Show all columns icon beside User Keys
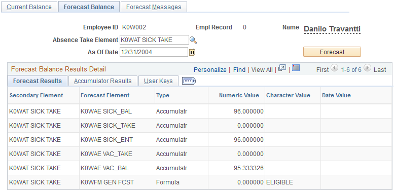394x191 pixels. pyautogui.click(x=189, y=81)
